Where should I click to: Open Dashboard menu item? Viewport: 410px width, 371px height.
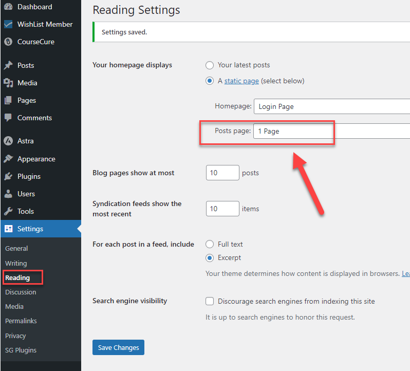coord(35,7)
